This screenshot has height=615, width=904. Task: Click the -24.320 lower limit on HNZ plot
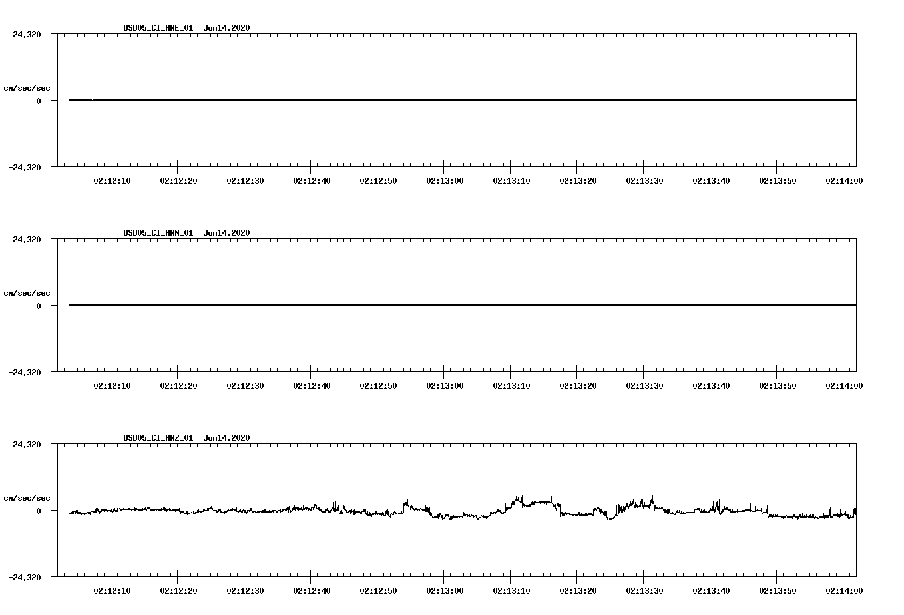click(x=24, y=577)
